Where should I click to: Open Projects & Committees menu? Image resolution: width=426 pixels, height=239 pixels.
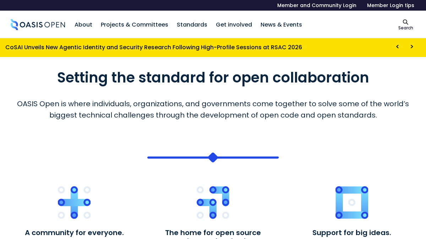[x=135, y=25]
